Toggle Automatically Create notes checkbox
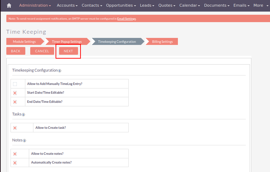This screenshot has width=270, height=172. [15, 163]
